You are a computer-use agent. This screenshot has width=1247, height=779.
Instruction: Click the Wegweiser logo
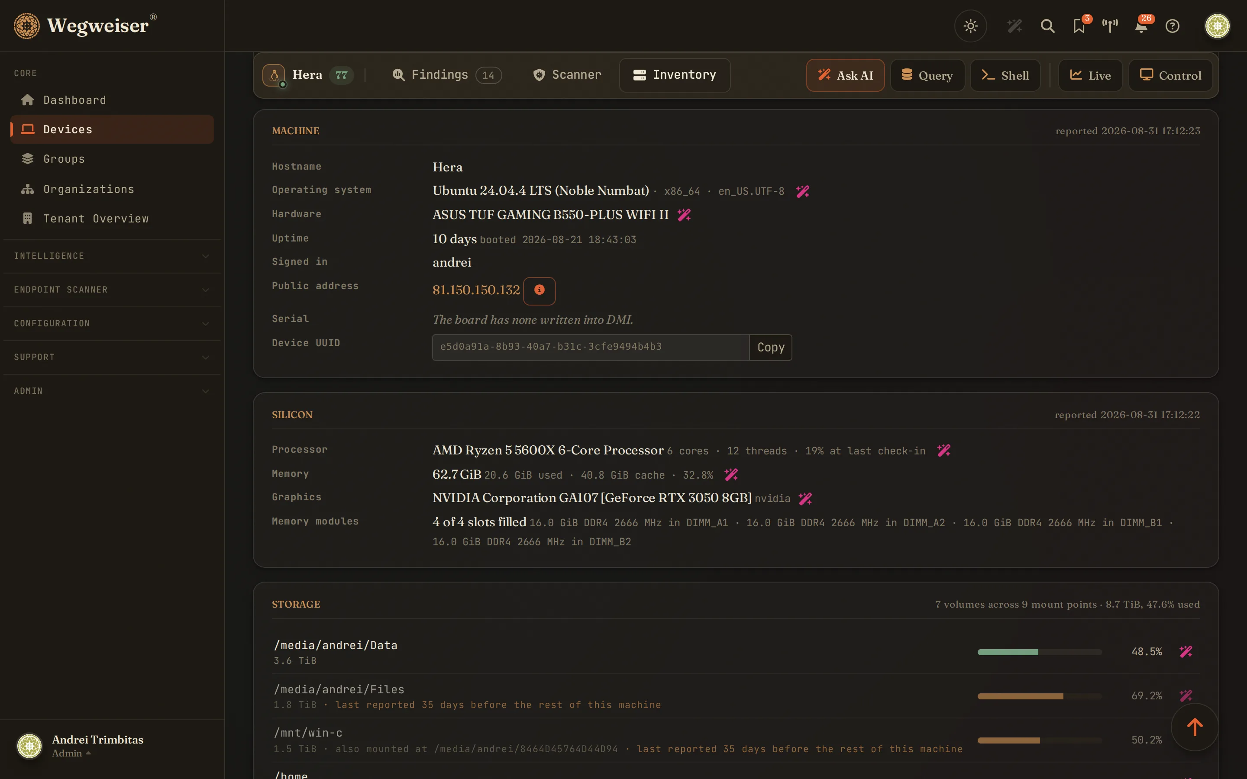(85, 26)
